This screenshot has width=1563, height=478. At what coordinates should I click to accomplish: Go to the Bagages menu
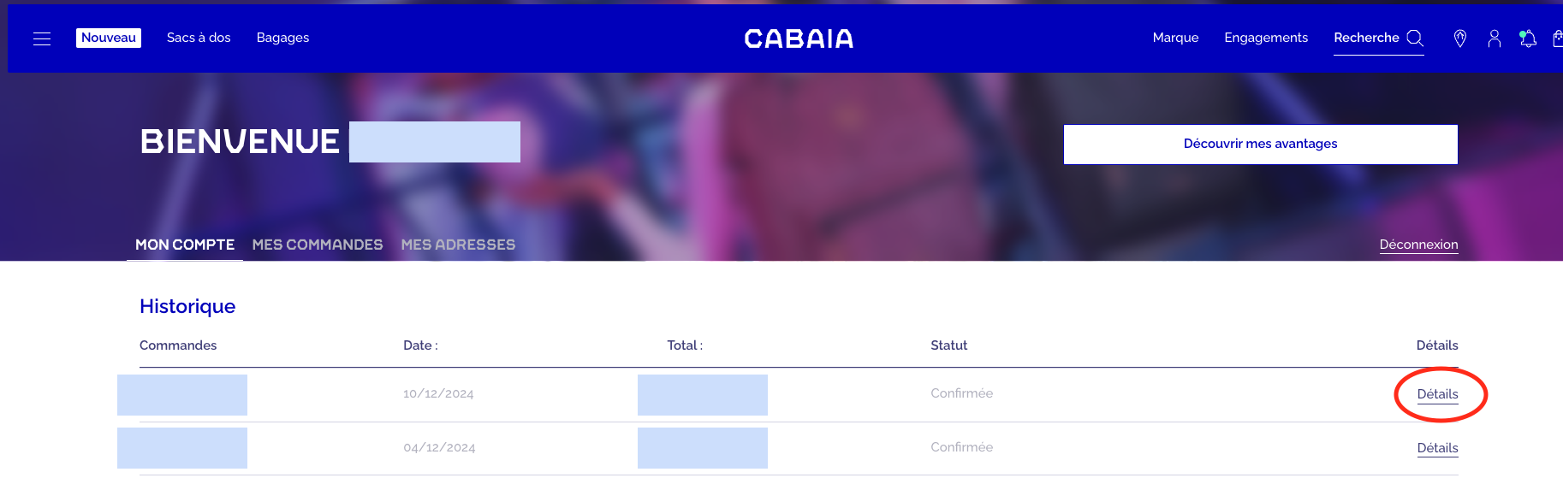pyautogui.click(x=282, y=38)
